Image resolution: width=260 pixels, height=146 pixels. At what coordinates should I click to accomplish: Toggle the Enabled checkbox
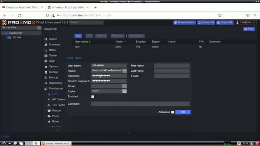click(93, 97)
